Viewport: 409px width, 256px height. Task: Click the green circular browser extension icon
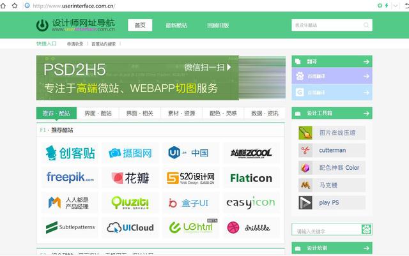point(380,6)
